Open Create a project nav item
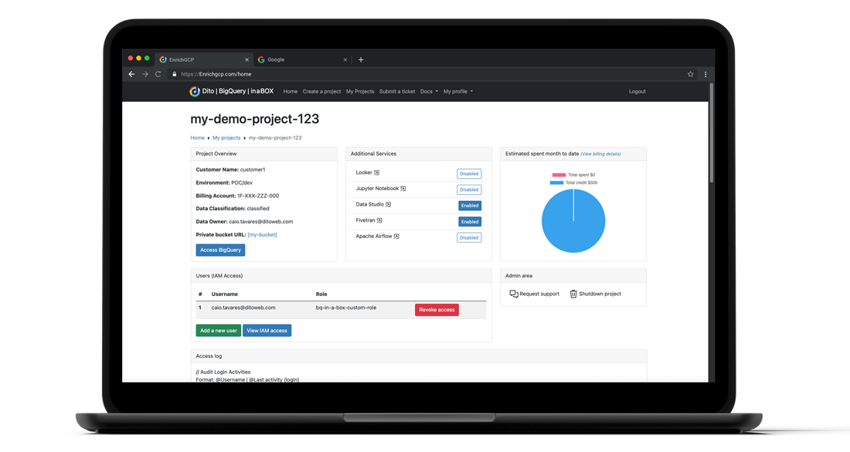The width and height of the screenshot is (850, 452). click(321, 92)
